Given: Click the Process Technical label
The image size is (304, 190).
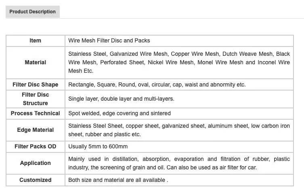Looking at the screenshot, I should (x=36, y=113).
